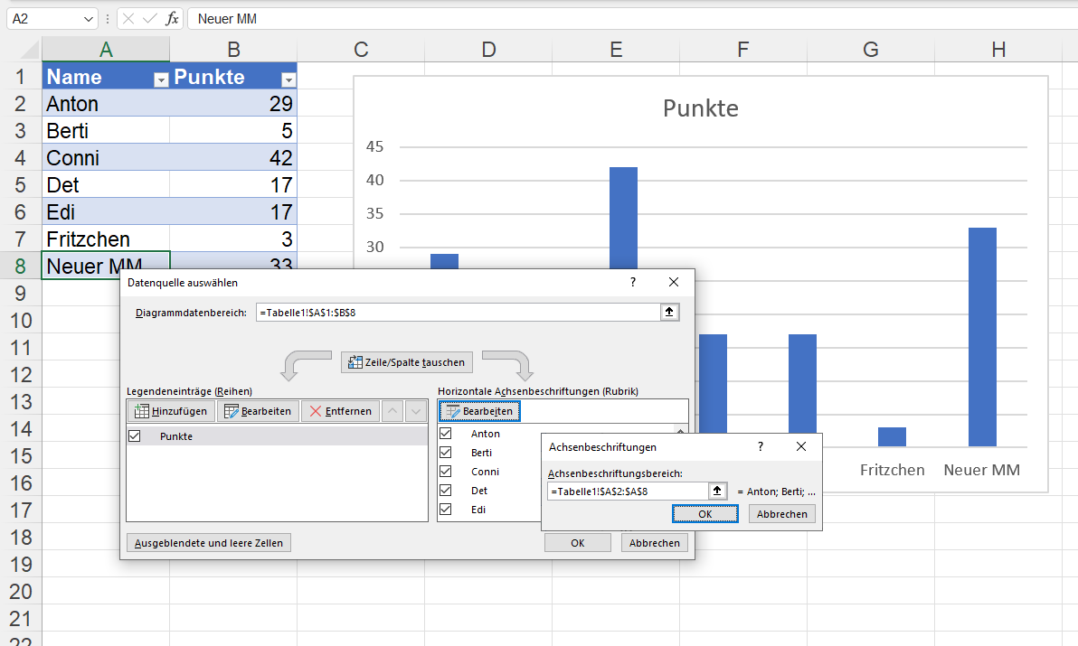
Task: Confirm Achsenbeschriftungen dialog with OK
Action: coord(704,513)
